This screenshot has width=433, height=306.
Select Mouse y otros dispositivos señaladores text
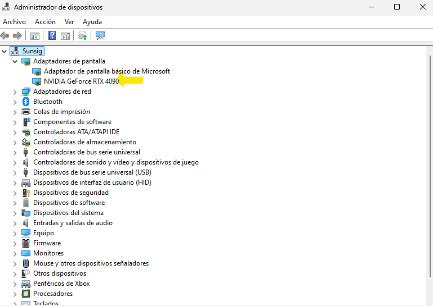(x=91, y=263)
